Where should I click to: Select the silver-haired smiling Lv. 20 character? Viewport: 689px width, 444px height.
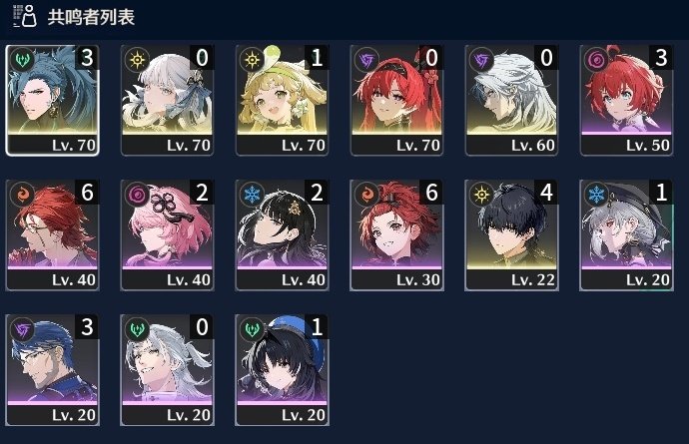(x=167, y=370)
